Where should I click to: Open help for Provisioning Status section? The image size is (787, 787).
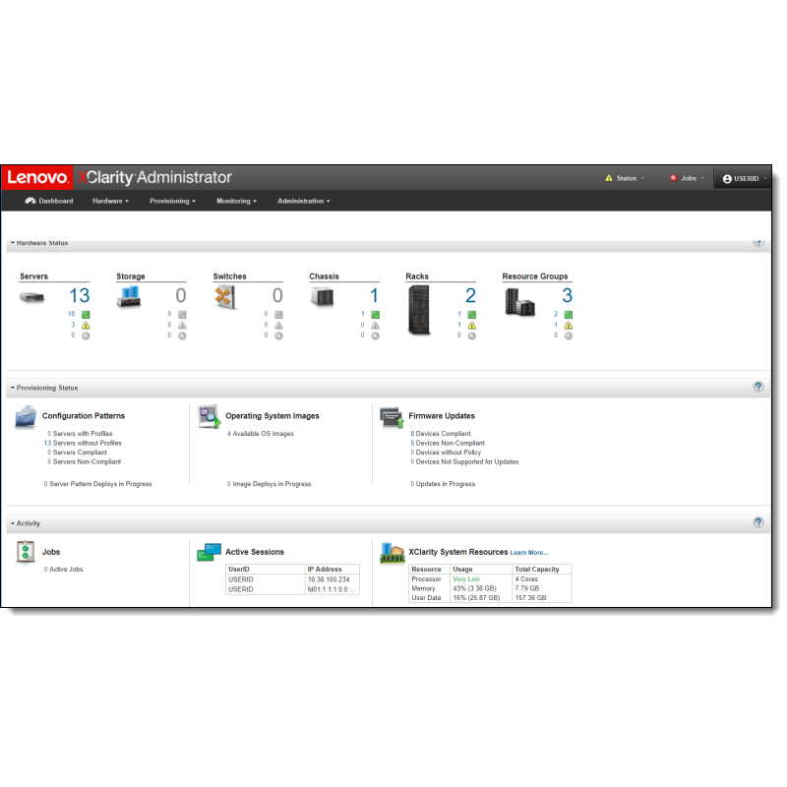click(x=758, y=387)
